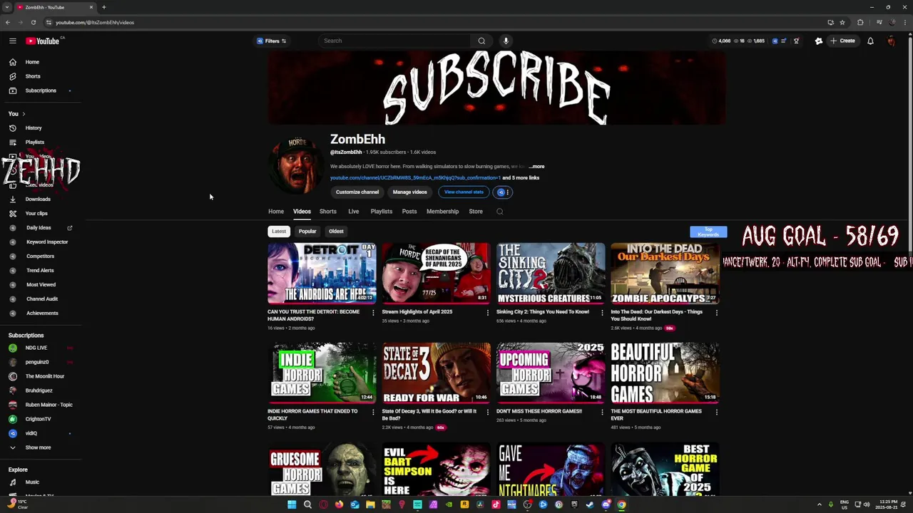Viewport: 913px width, 513px height.
Task: Click Manage videos button
Action: coord(409,192)
